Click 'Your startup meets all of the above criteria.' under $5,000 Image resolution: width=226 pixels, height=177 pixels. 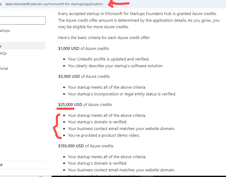click(107, 87)
